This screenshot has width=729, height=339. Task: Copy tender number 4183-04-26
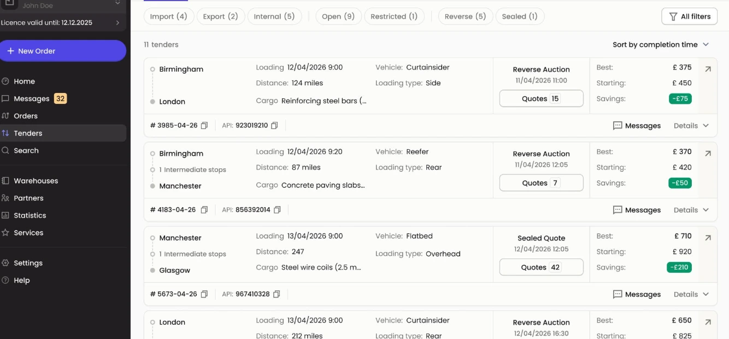click(204, 210)
